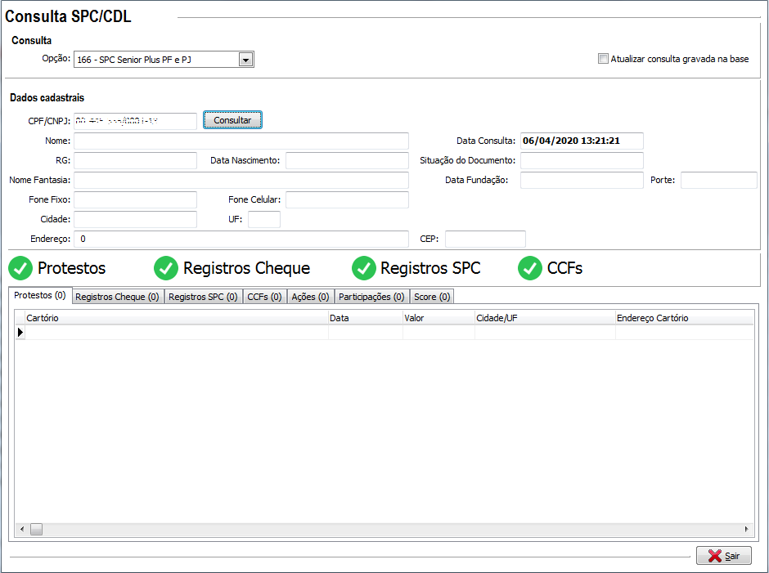Viewport: 769px width, 573px height.
Task: Click the green check icon beside Registros SPC
Action: (x=363, y=268)
